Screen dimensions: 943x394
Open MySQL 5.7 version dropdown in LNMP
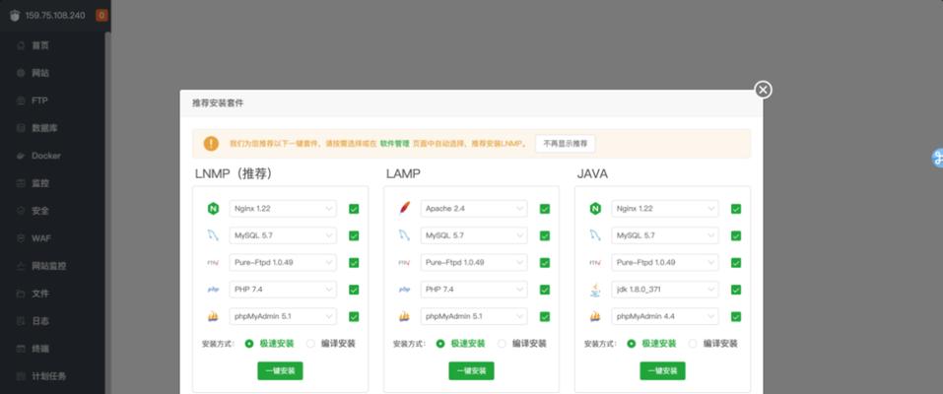(x=283, y=235)
